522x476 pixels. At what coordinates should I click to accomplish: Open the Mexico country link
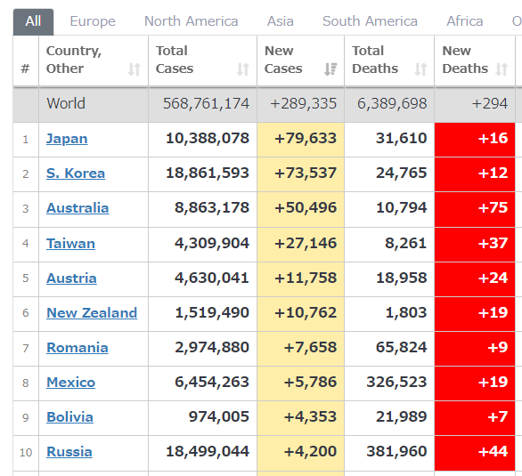click(x=71, y=383)
